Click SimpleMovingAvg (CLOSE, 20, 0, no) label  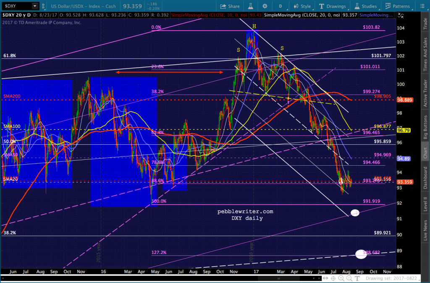point(302,15)
